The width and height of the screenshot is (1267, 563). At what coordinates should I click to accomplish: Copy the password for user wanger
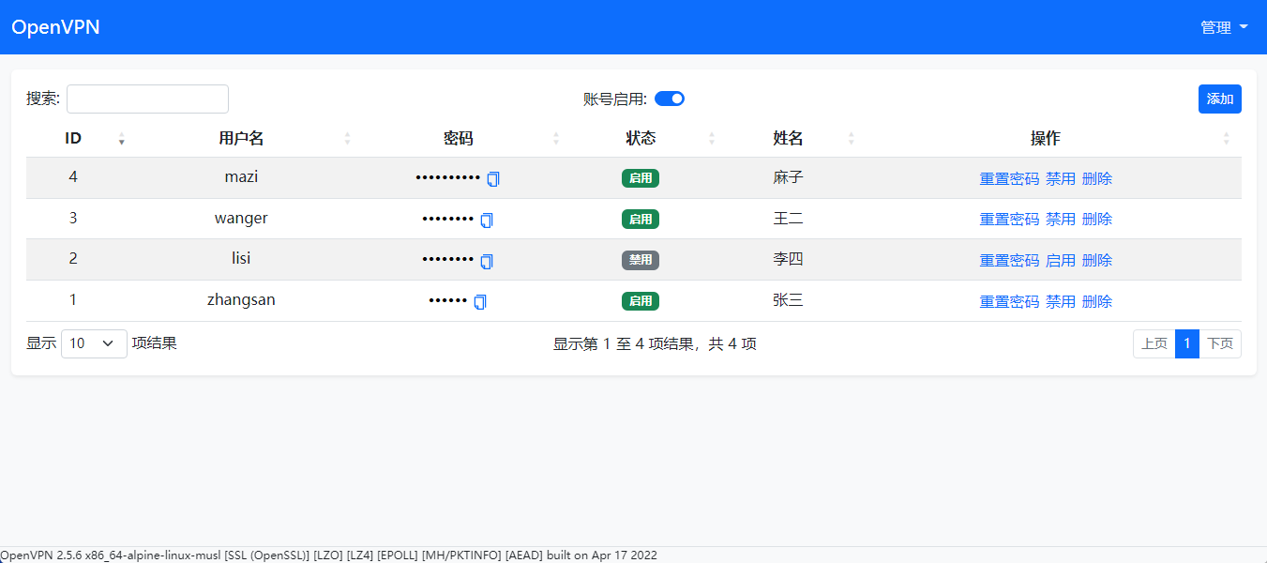click(487, 220)
